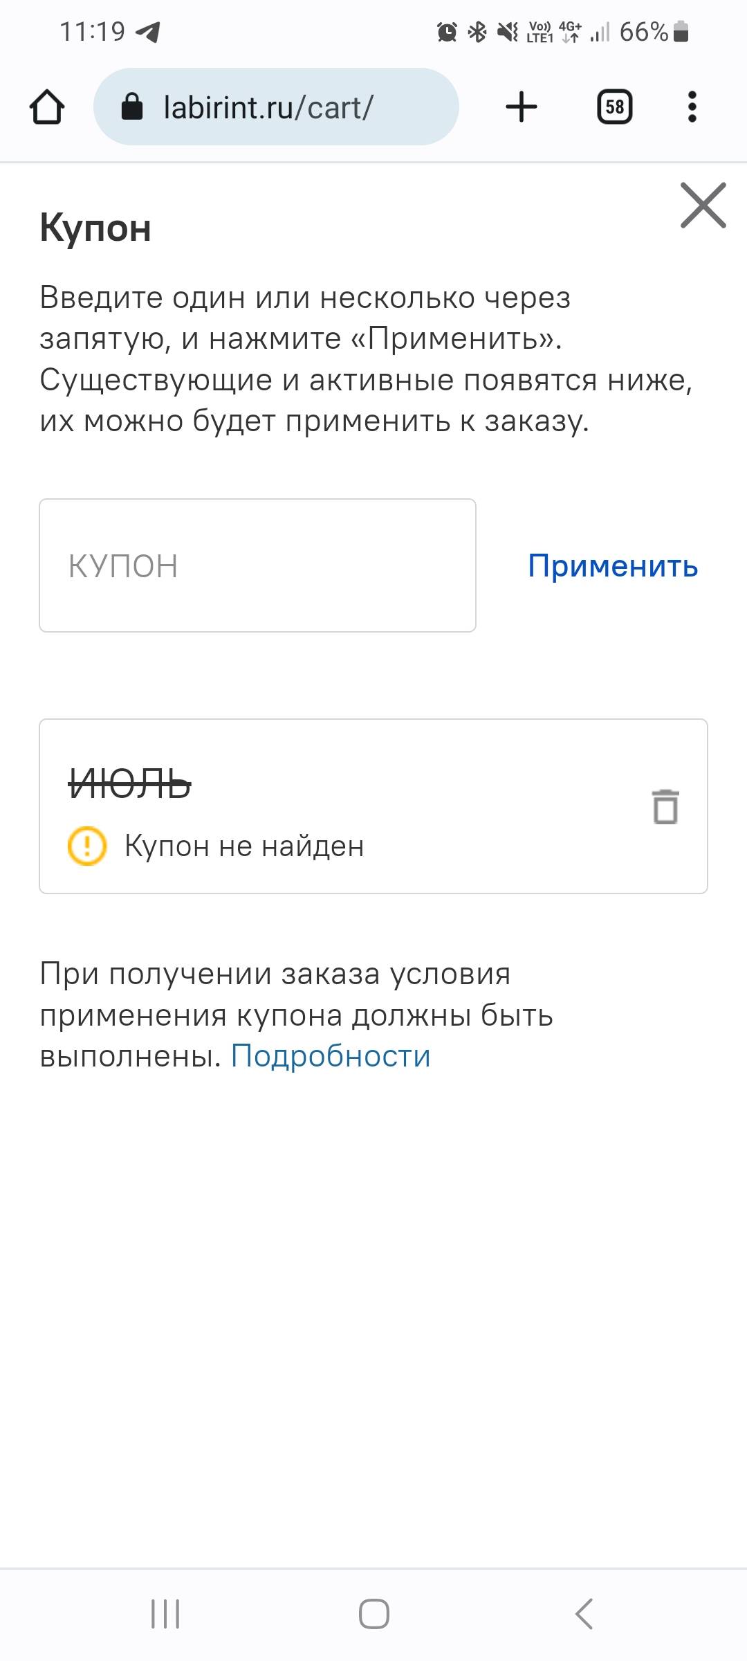Tap the browser home icon
Viewport: 747px width, 1661px height.
click(x=47, y=107)
